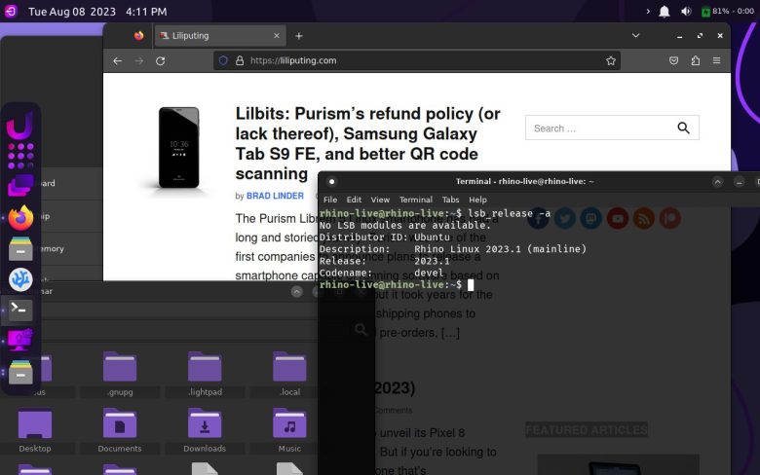Submit search with magnifier icon
Screen dimensions: 760x475
(683, 128)
